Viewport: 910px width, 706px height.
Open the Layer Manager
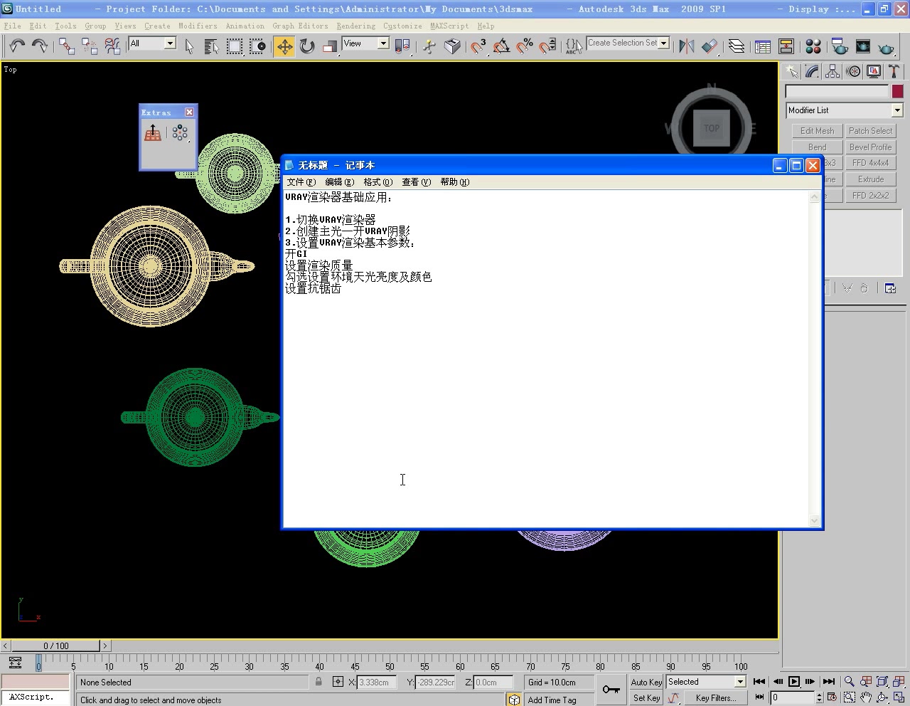[737, 46]
